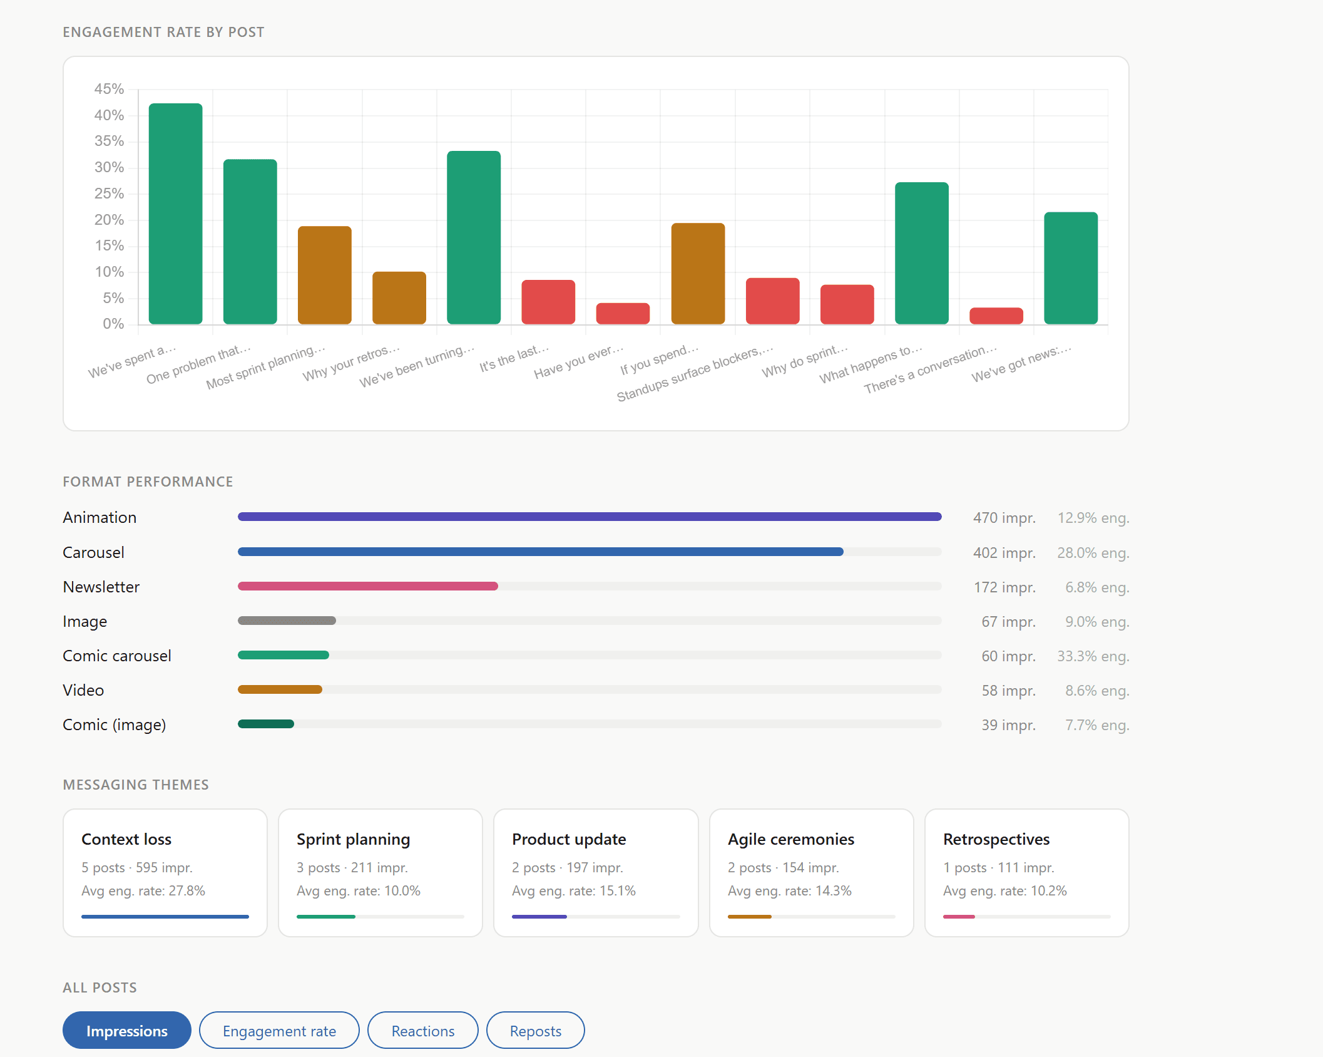Click the 'Have you ever…' red bar
This screenshot has height=1057, width=1323.
623,314
